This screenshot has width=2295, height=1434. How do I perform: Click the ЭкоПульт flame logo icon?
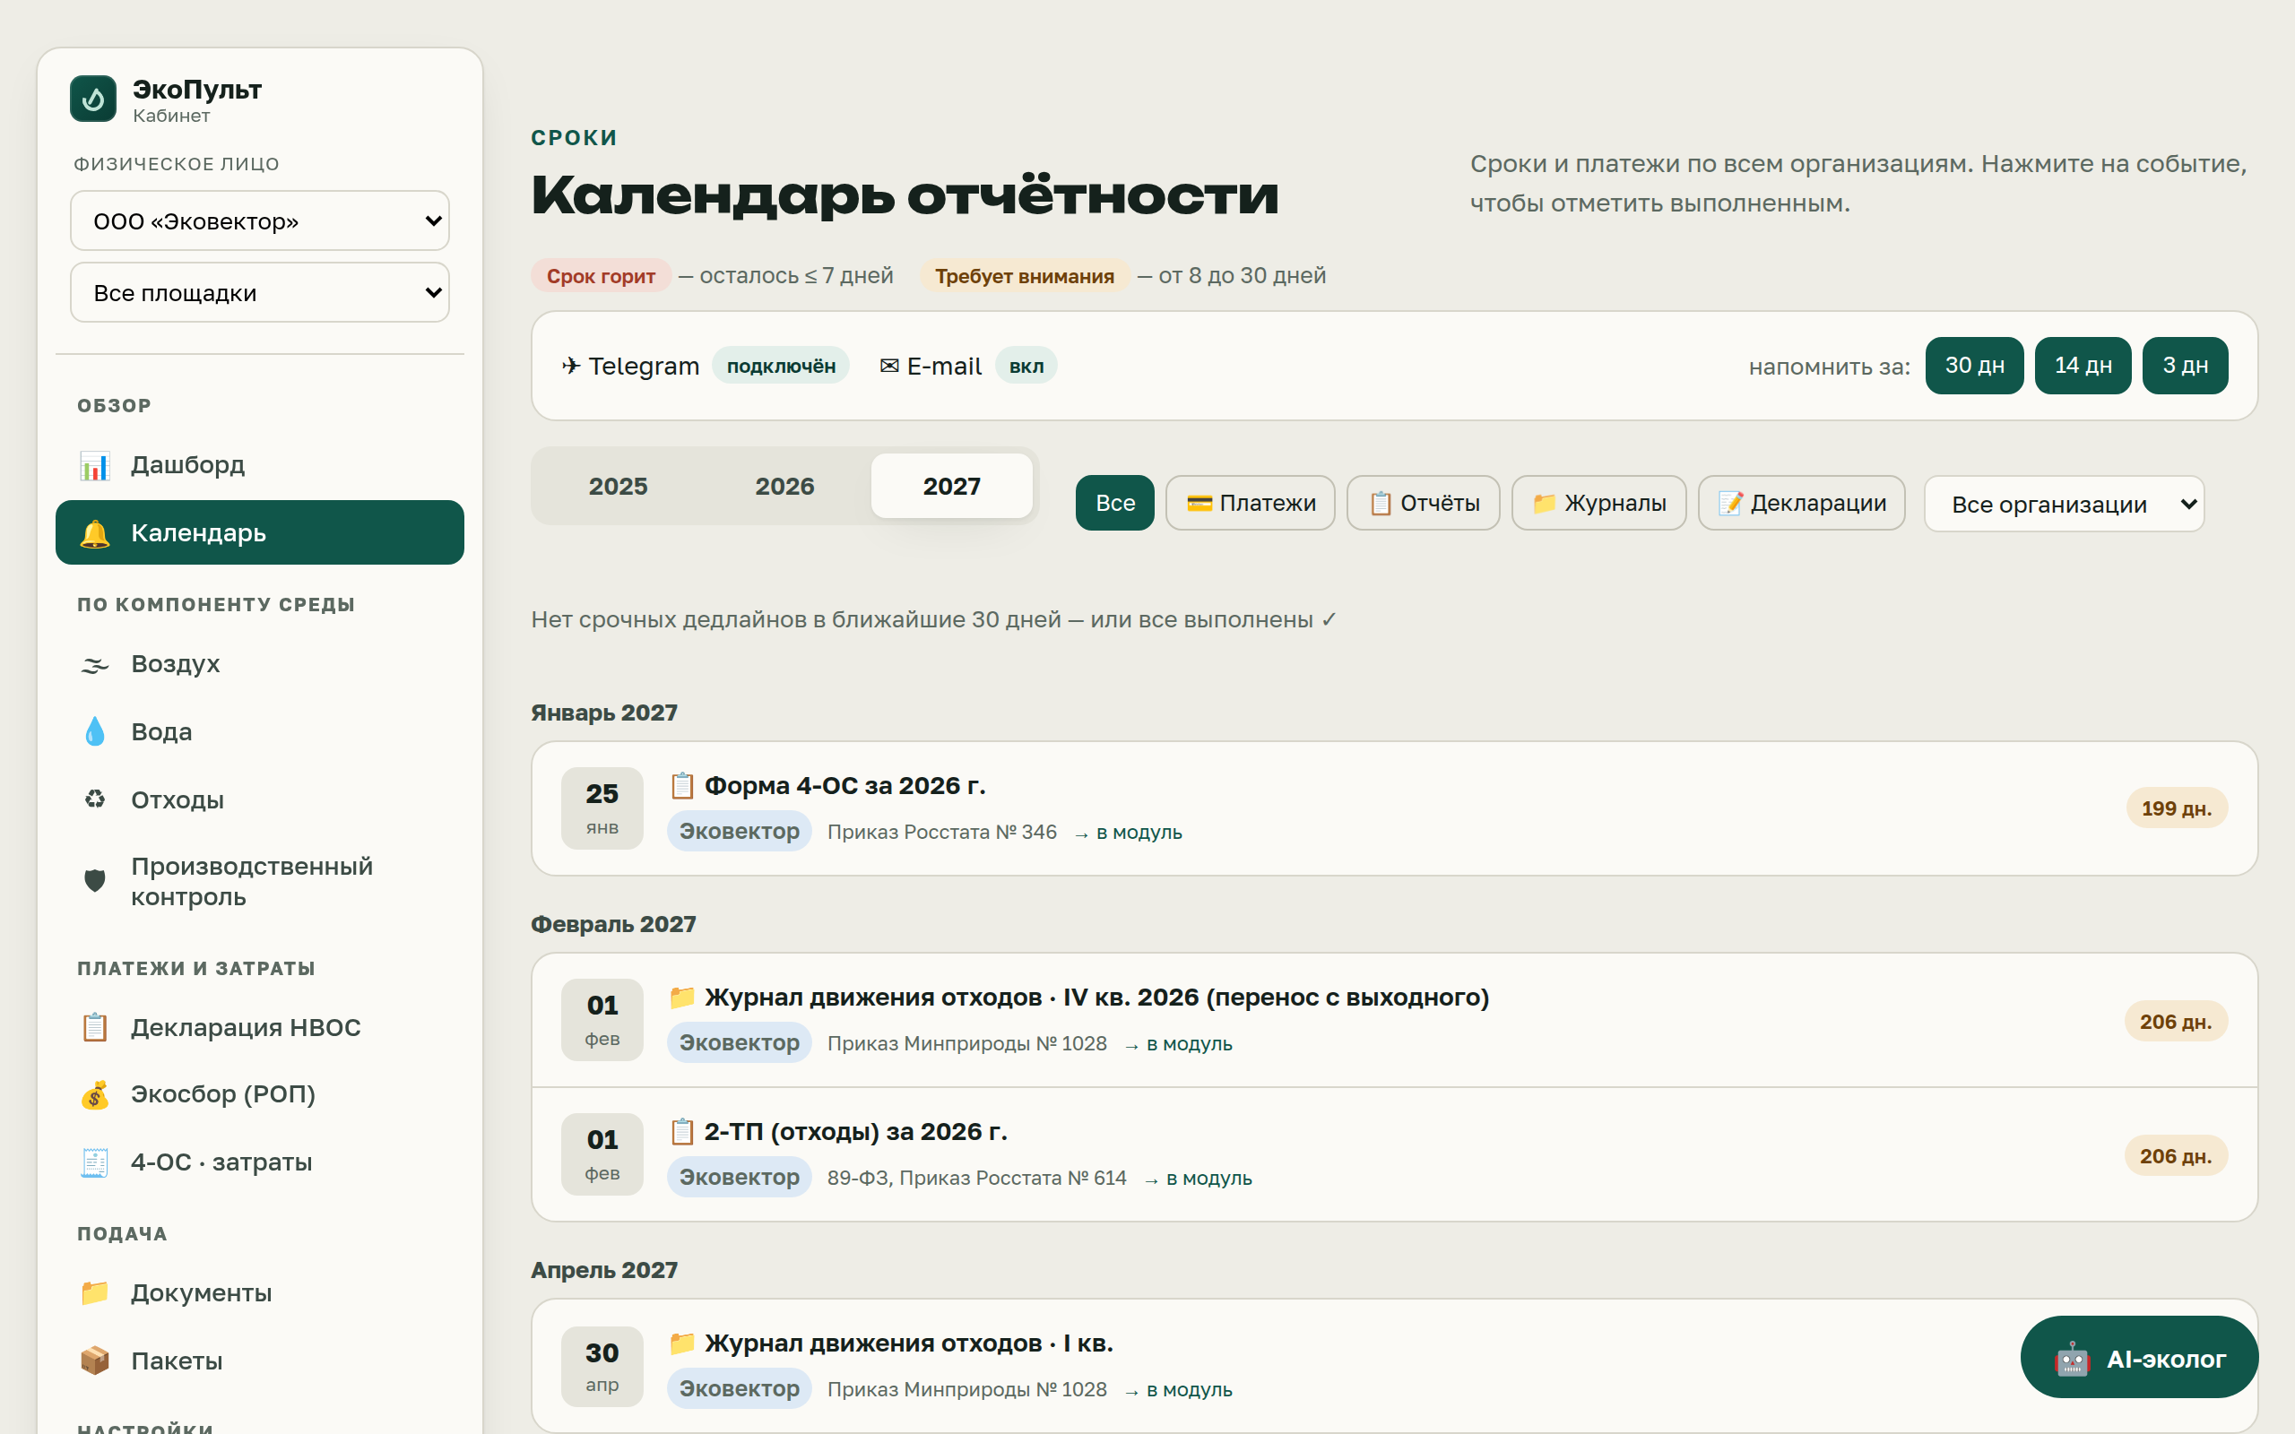[x=93, y=99]
